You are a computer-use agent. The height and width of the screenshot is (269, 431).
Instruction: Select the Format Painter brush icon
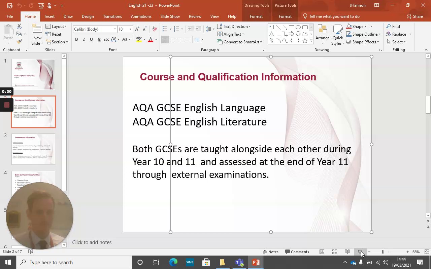pos(19,42)
